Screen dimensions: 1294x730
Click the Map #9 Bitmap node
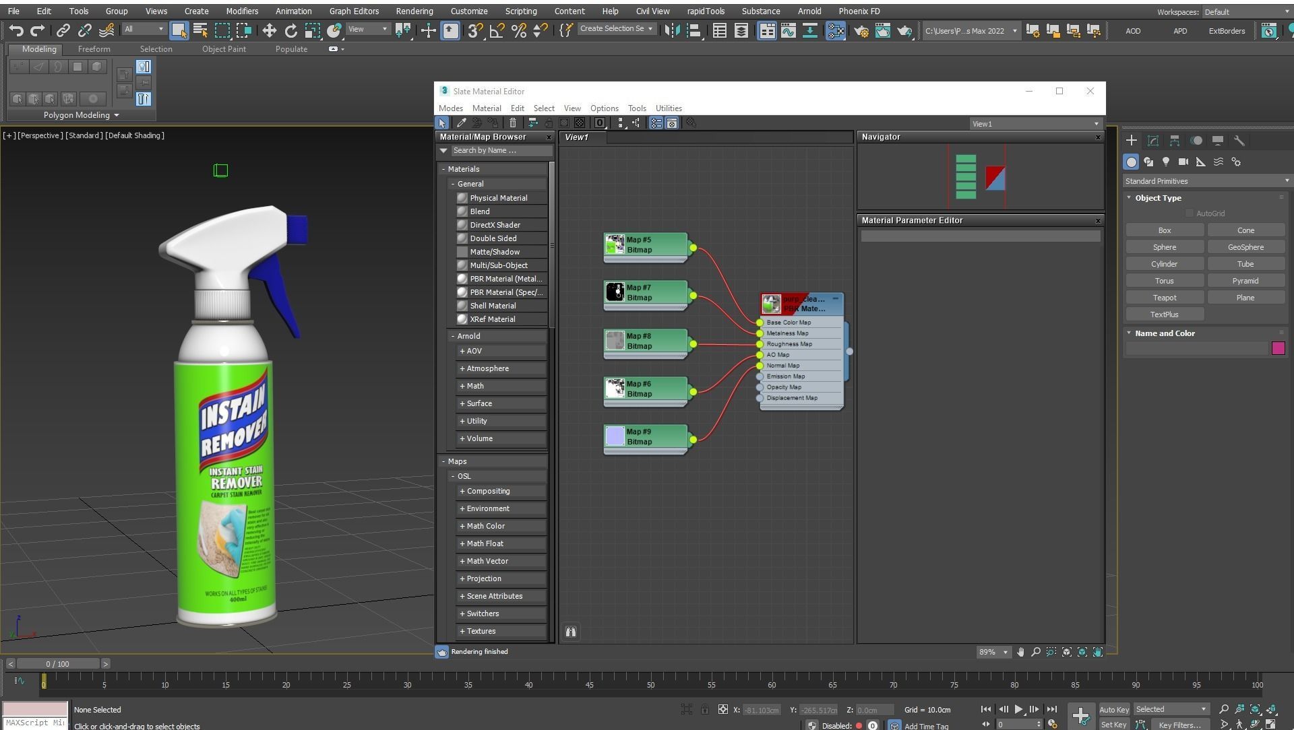coord(645,437)
